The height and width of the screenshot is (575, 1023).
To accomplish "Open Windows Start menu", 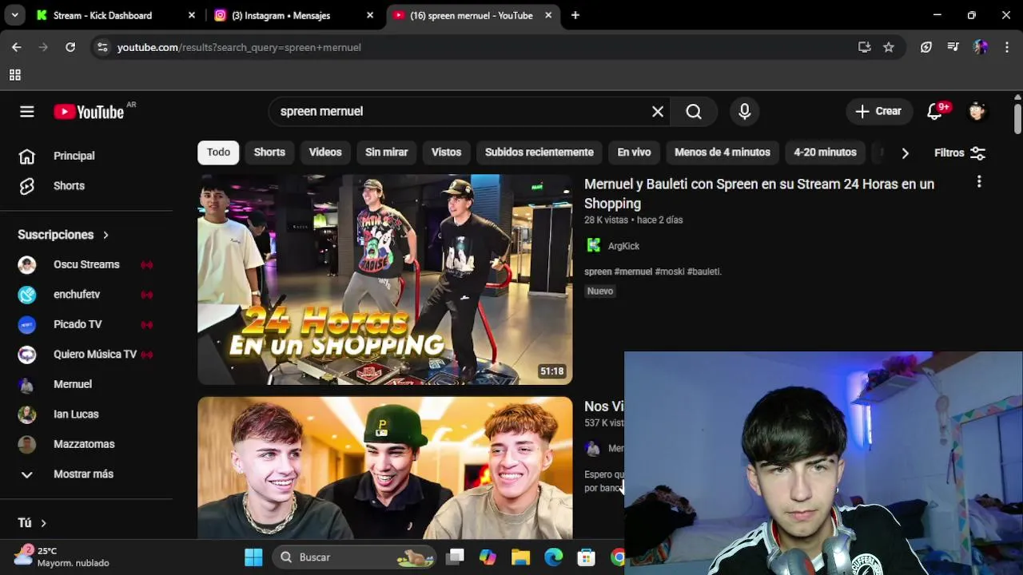I will tap(253, 557).
